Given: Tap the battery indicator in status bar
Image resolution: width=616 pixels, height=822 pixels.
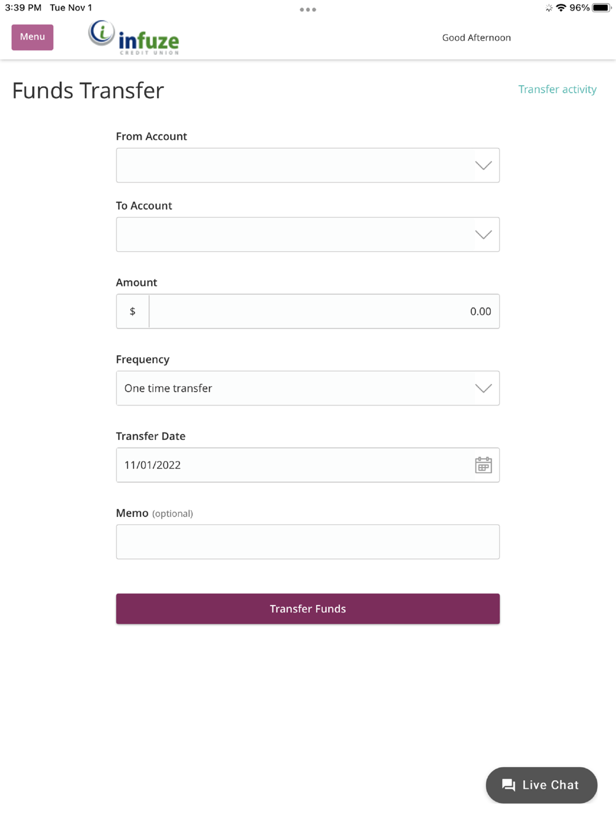Looking at the screenshot, I should 602,8.
